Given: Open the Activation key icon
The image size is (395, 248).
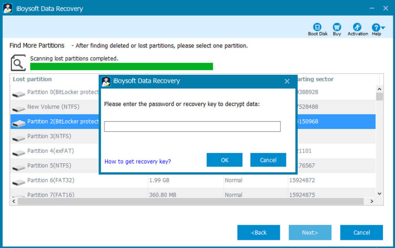Looking at the screenshot, I should [357, 27].
